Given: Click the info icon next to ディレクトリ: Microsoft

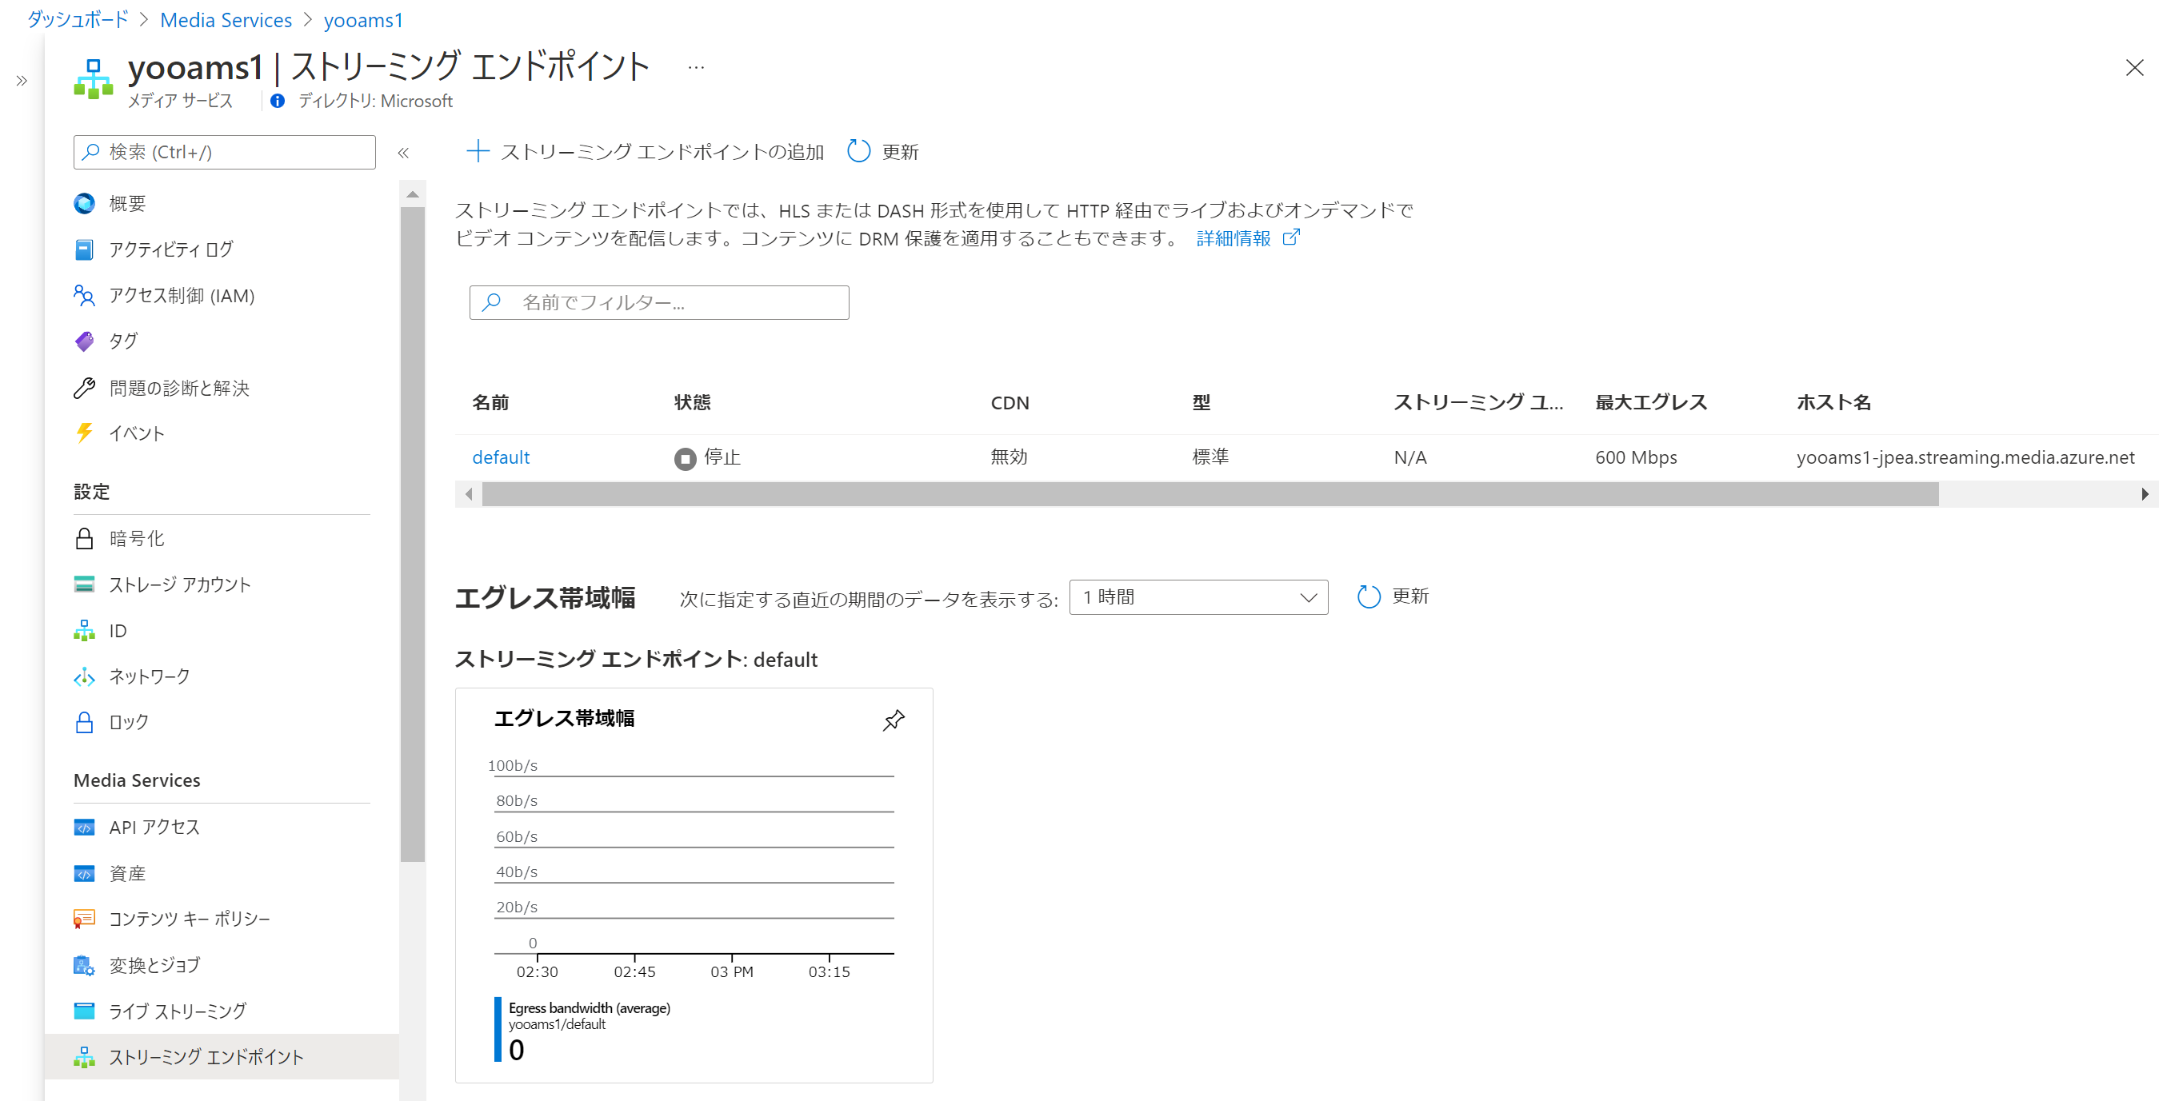Looking at the screenshot, I should coord(278,101).
